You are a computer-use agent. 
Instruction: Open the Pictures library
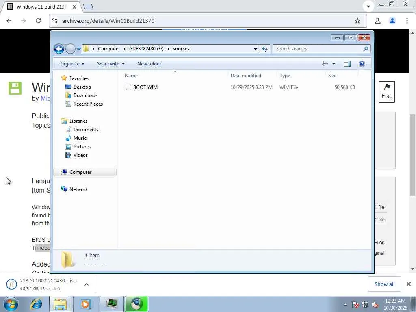(x=82, y=146)
